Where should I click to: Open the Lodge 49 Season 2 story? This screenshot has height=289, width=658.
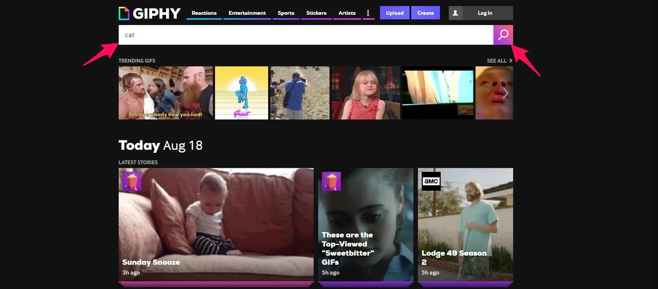point(465,225)
